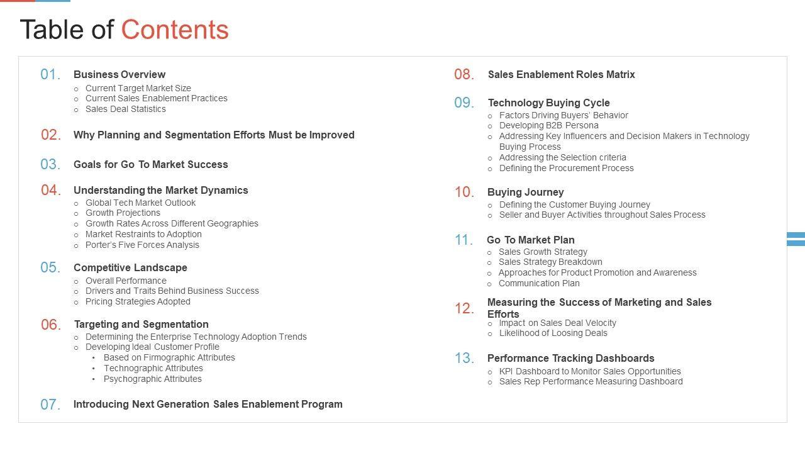805x453 pixels.
Task: Select "Porter's Five Forces Analysis" item
Action: 142,245
